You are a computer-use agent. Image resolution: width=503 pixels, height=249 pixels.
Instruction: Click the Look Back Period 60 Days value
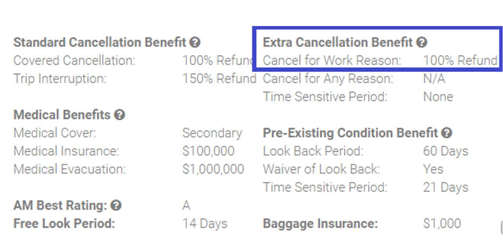coord(446,151)
